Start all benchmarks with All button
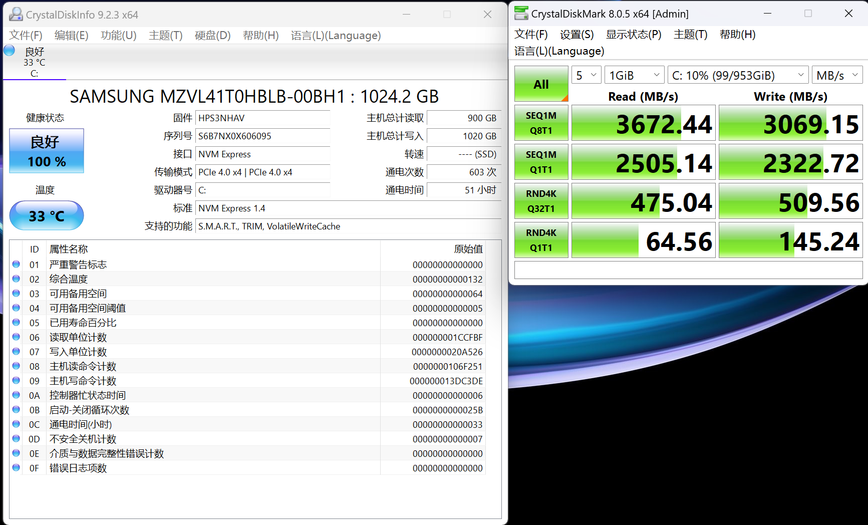The height and width of the screenshot is (525, 868). [541, 84]
